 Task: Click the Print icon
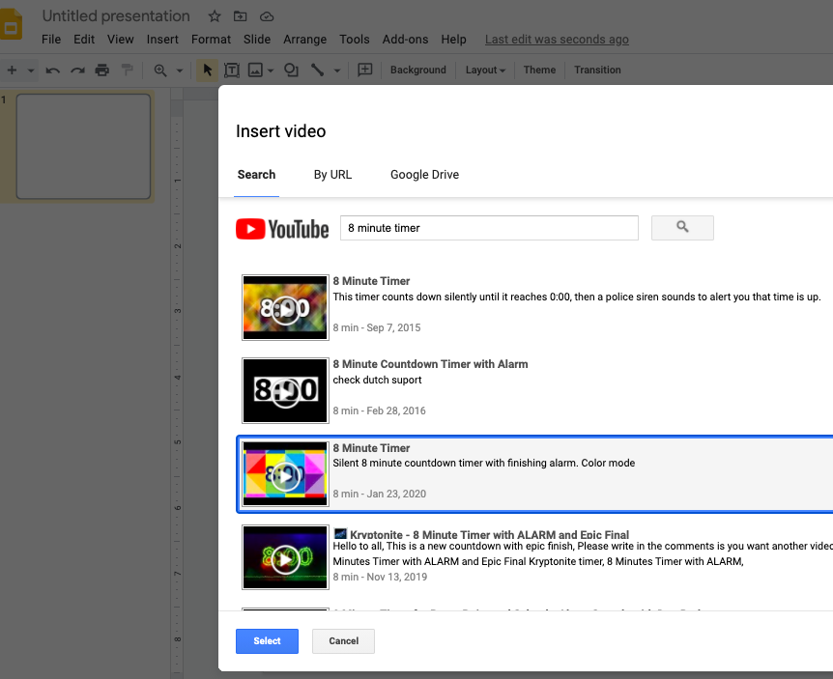(102, 71)
